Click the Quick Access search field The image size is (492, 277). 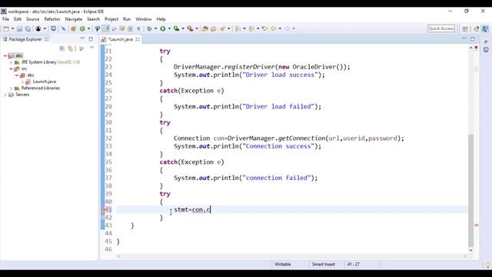point(440,28)
